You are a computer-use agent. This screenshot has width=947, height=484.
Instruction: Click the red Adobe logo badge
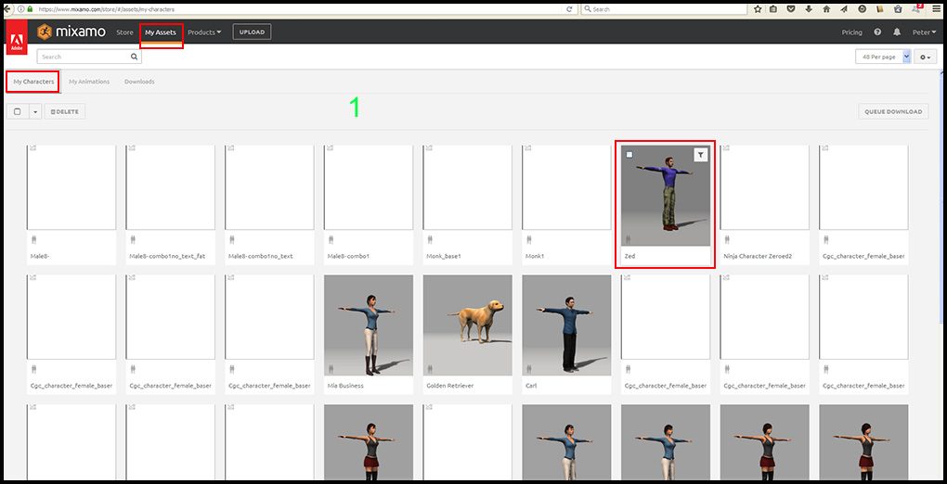coord(17,39)
